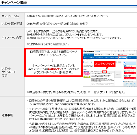Click the キャンペーン名 row label
Viewport: 137px width, 135px height.
point(10,16)
